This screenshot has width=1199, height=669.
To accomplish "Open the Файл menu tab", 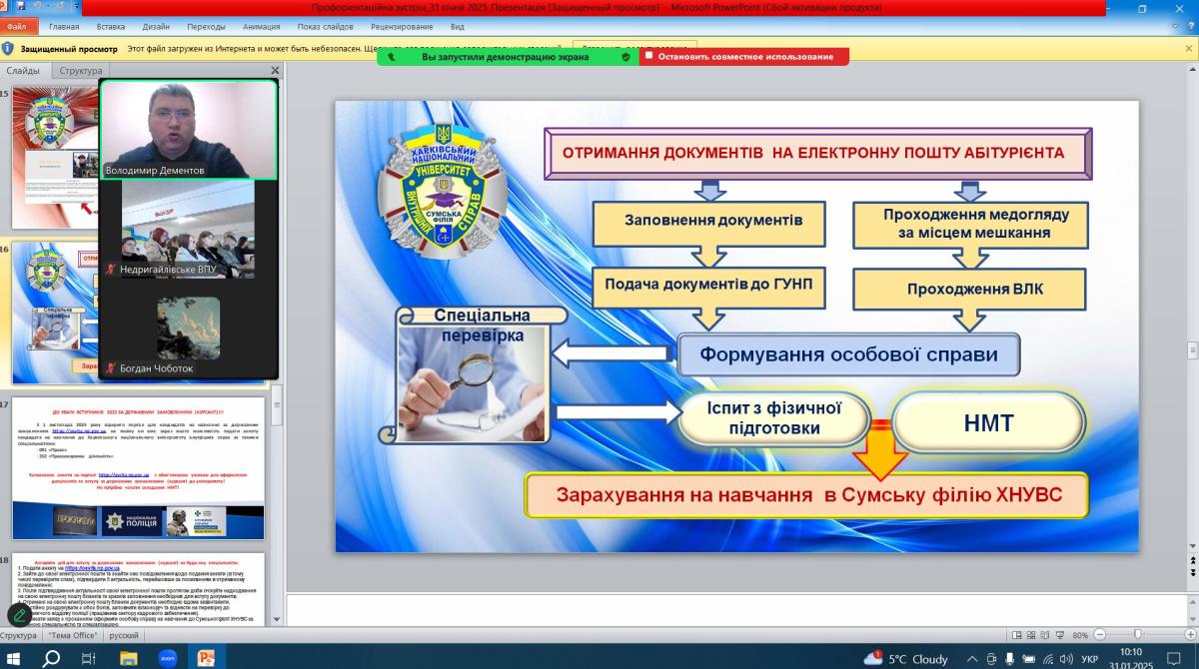I will [17, 27].
